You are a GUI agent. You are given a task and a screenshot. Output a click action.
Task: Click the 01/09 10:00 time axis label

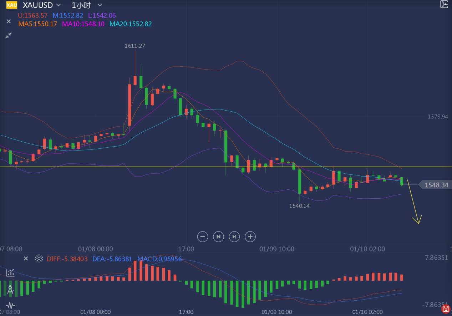[x=277, y=249]
